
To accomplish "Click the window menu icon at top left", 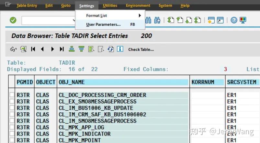I will point(8,4).
